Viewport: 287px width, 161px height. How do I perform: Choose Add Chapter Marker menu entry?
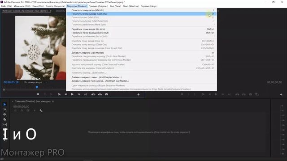point(142,77)
